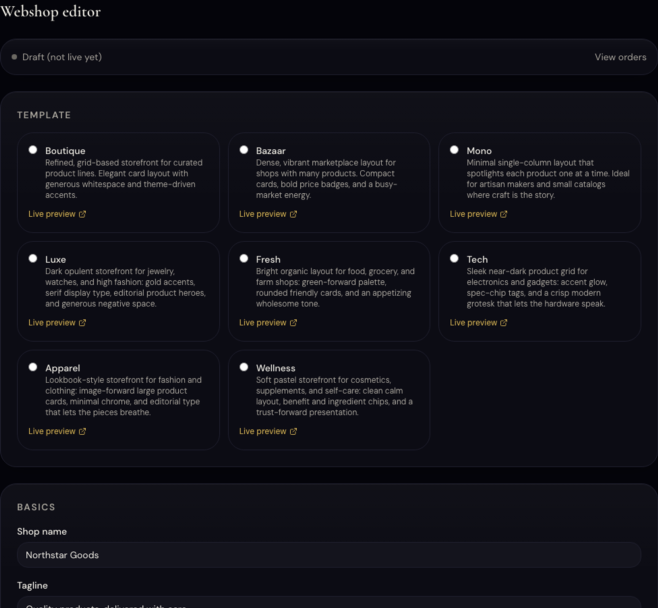Click the 'Draft (not live yet)' status text

(x=62, y=57)
